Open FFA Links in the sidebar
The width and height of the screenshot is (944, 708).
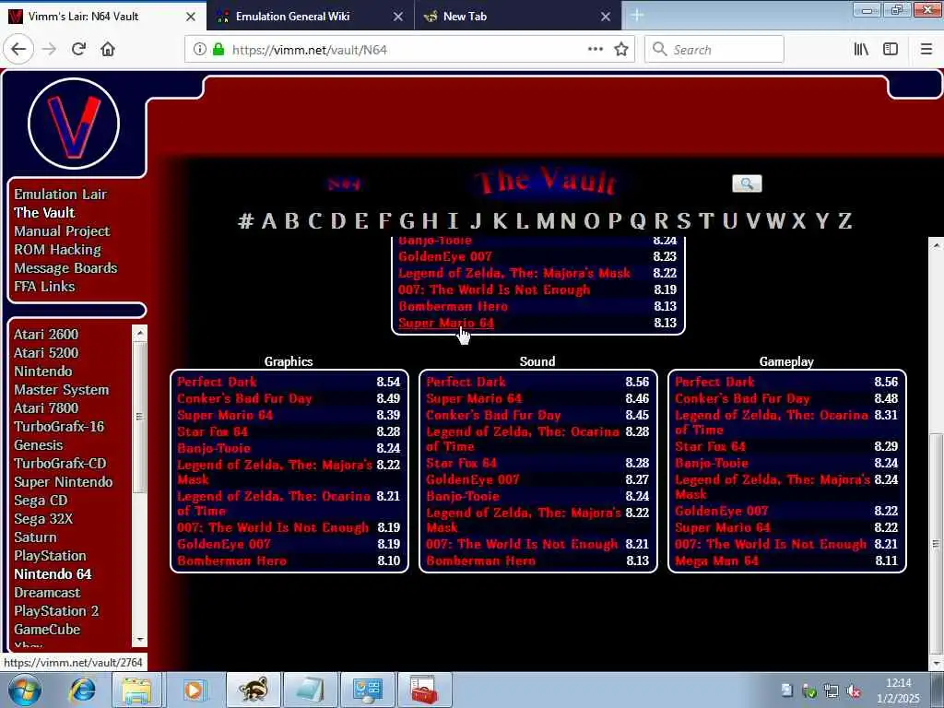click(x=44, y=287)
